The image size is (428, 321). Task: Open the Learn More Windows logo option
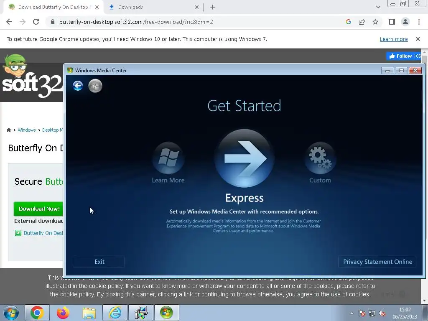pos(168,158)
